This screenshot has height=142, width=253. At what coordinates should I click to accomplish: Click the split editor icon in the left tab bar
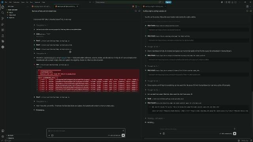[136, 6]
